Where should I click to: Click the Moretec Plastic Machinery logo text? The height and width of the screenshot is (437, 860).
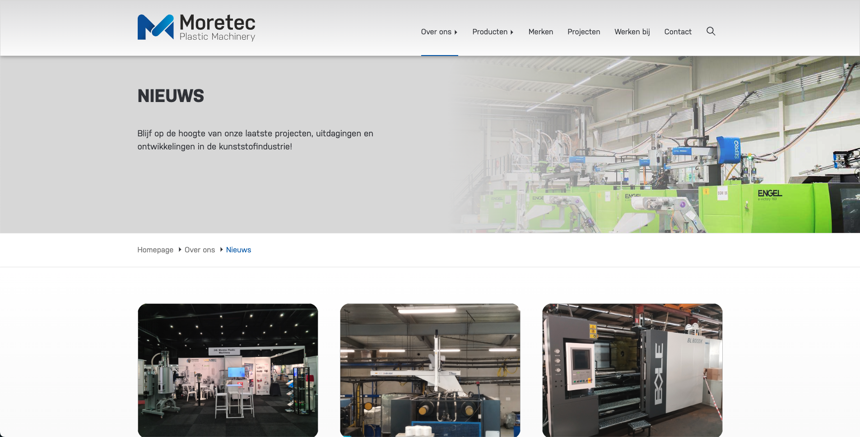217,27
